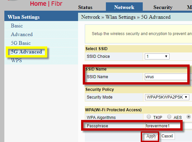Open the Status tab
Image resolution: width=192 pixels, height=142 pixels.
(85, 7)
